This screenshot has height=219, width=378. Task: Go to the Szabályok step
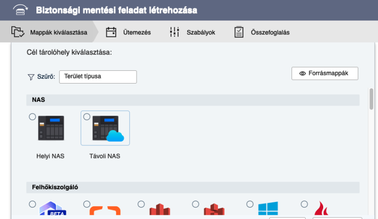pyautogui.click(x=192, y=32)
